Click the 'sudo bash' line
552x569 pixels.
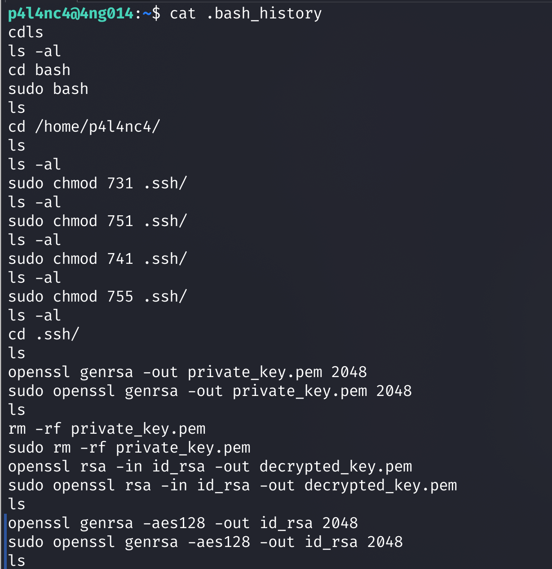point(48,89)
